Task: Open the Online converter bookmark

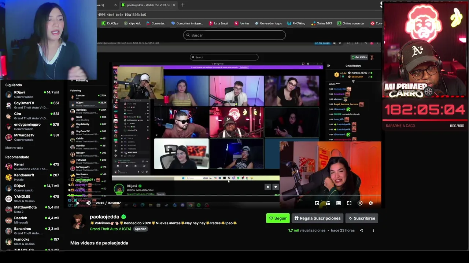Action: tap(350, 23)
